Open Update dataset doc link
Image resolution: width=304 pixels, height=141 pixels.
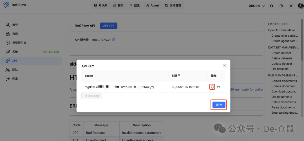(282, 63)
